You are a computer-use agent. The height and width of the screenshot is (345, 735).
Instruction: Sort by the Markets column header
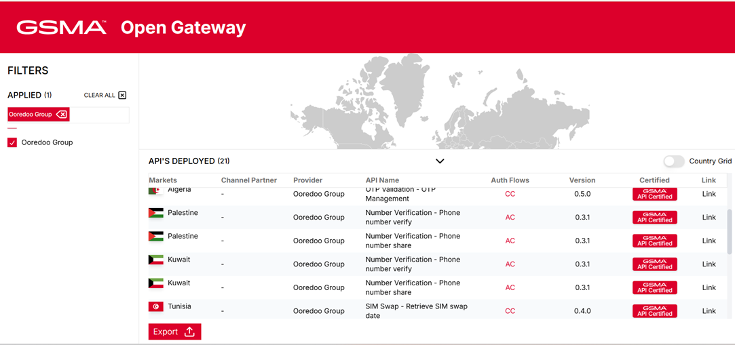pyautogui.click(x=163, y=180)
